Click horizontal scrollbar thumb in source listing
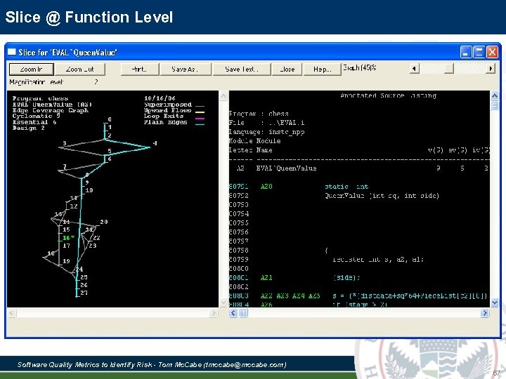This screenshot has height=379, width=506. (243, 312)
